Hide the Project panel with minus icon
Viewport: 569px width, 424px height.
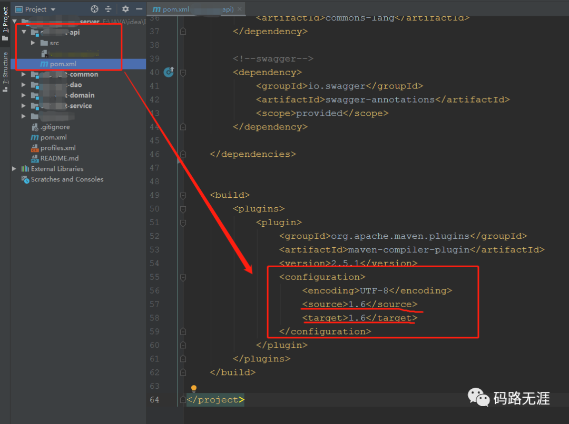coord(139,9)
